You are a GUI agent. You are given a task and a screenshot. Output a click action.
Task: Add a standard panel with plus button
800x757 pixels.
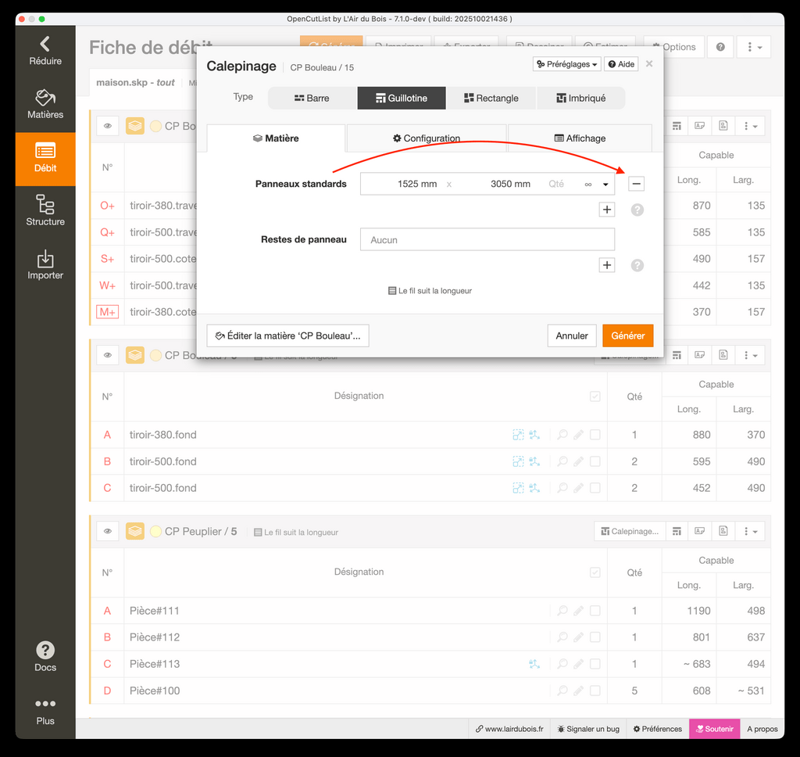(607, 210)
